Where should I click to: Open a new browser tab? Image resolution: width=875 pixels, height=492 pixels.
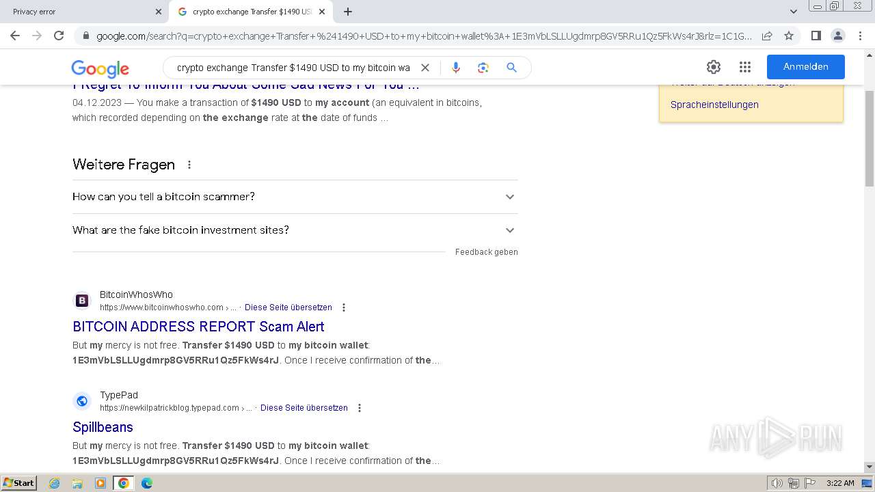(x=348, y=12)
